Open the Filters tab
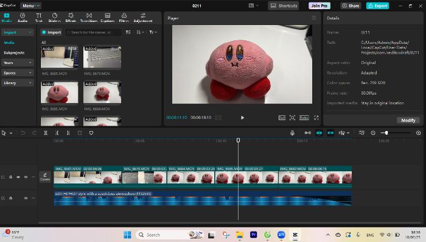This screenshot has width=426, height=242. coord(124,18)
